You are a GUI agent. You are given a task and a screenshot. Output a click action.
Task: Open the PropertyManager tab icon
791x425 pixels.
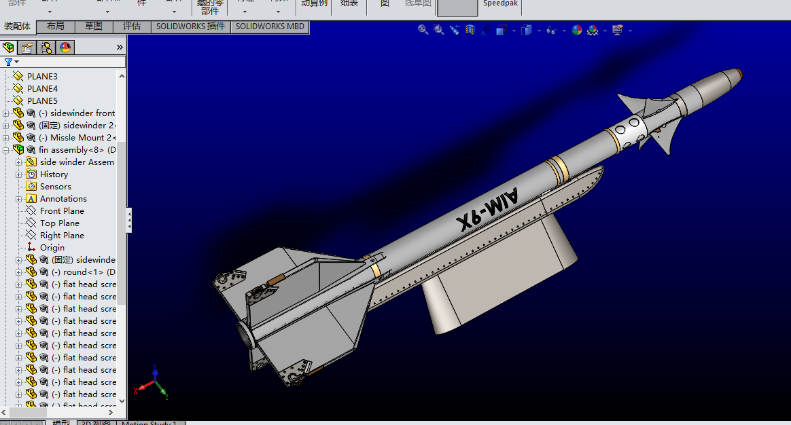point(27,48)
